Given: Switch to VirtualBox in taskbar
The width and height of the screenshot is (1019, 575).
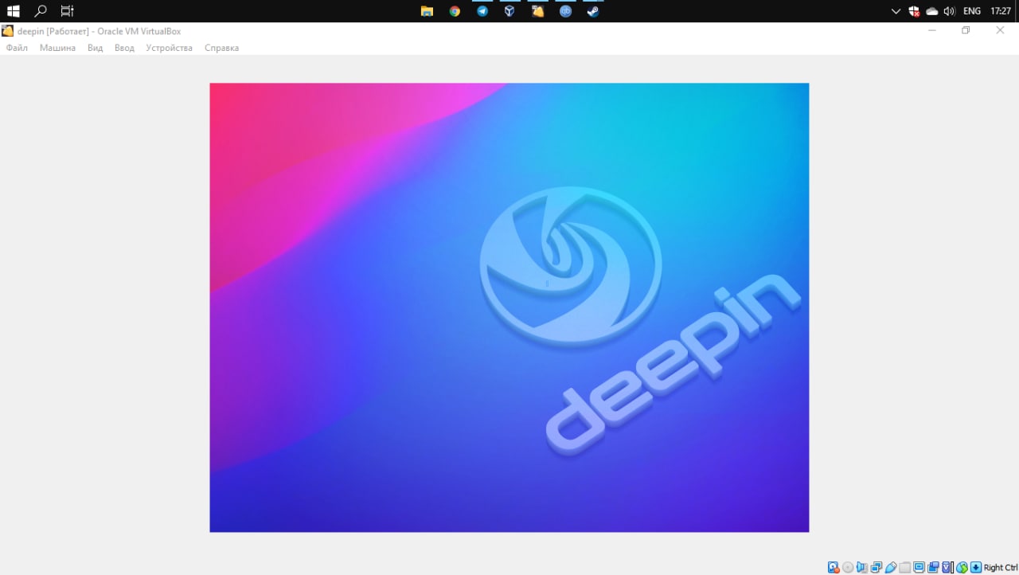Looking at the screenshot, I should click(509, 11).
